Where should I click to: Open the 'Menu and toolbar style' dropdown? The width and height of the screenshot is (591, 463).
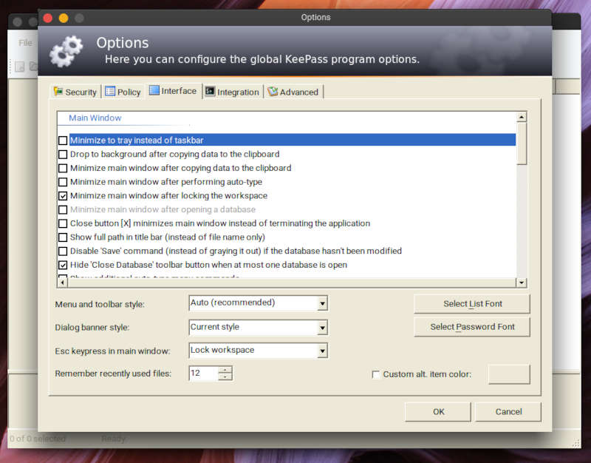(x=322, y=303)
